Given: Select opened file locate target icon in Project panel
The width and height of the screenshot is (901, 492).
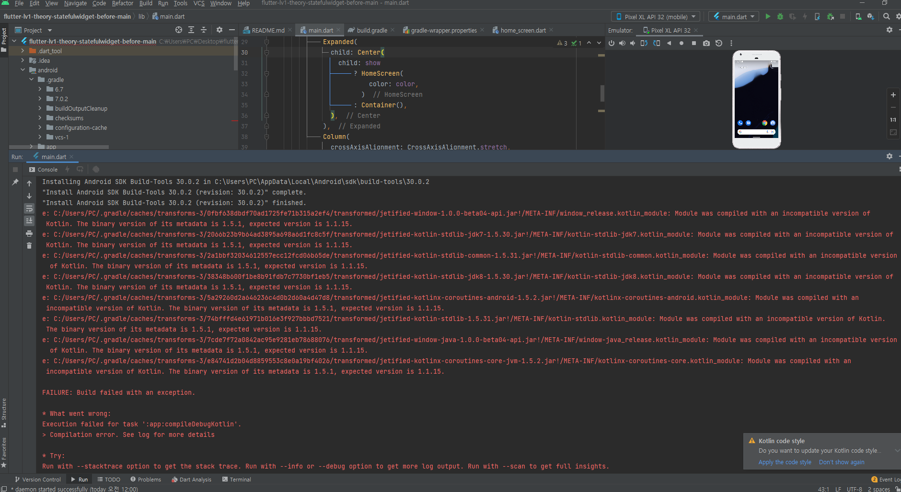Looking at the screenshot, I should point(179,30).
